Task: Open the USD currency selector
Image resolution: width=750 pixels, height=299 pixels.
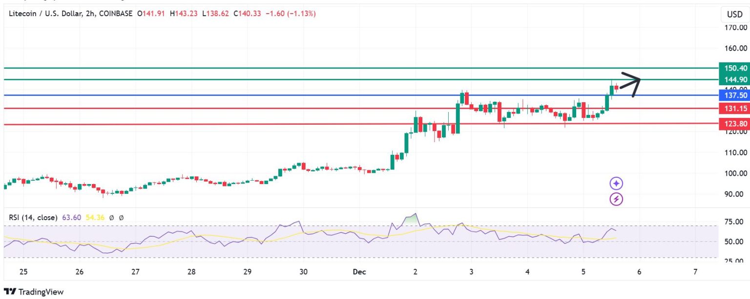Action: [734, 14]
